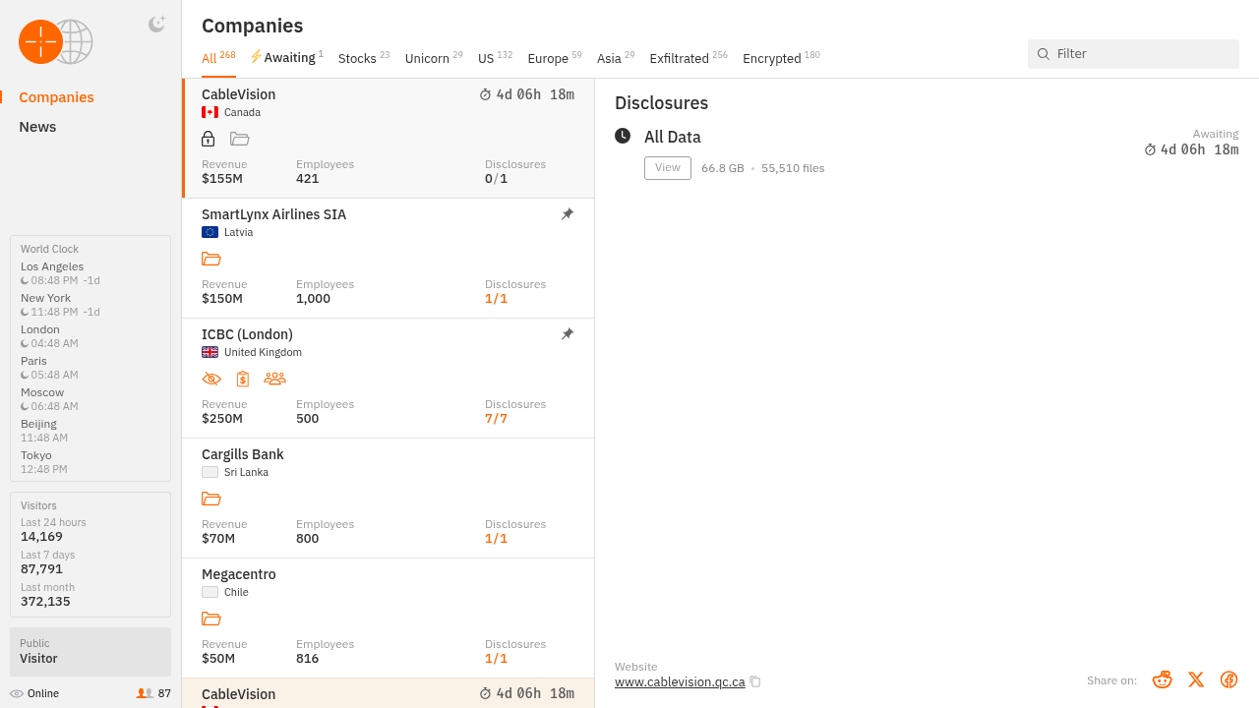Share on Reddit
Viewport: 1259px width, 708px height.
tap(1163, 679)
